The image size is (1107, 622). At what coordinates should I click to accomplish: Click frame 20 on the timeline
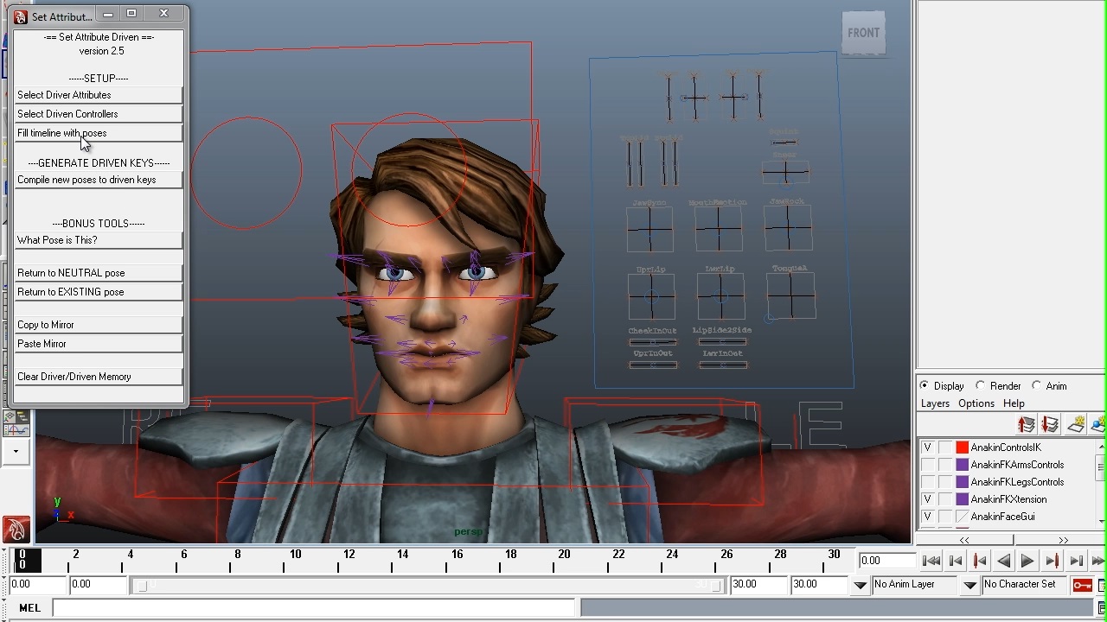pos(564,560)
